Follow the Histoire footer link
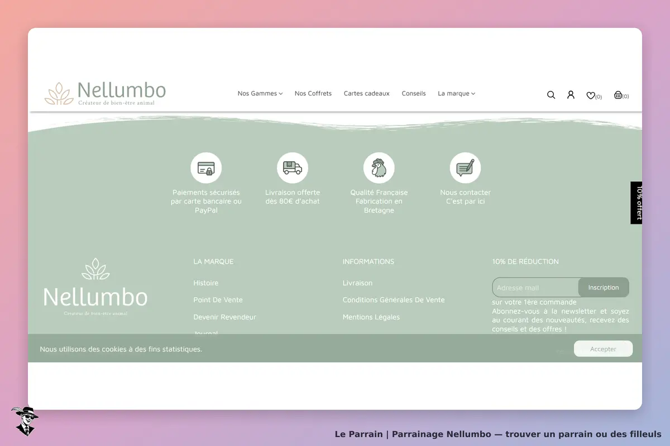 pos(206,283)
